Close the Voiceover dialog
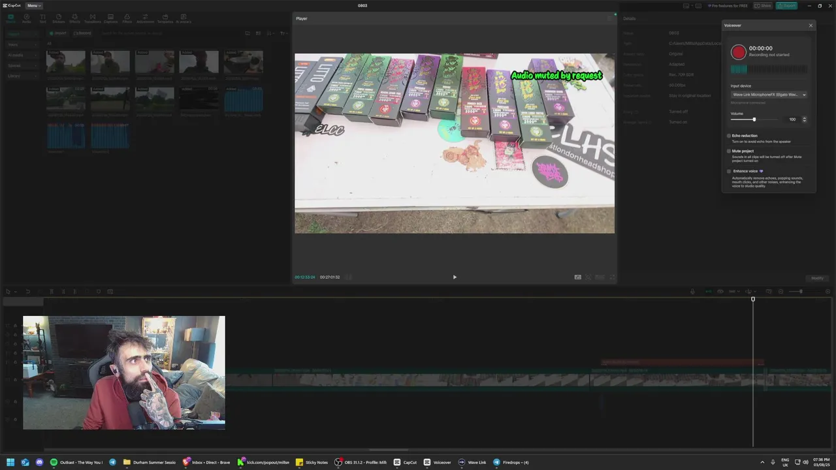This screenshot has height=470, width=836. point(811,25)
